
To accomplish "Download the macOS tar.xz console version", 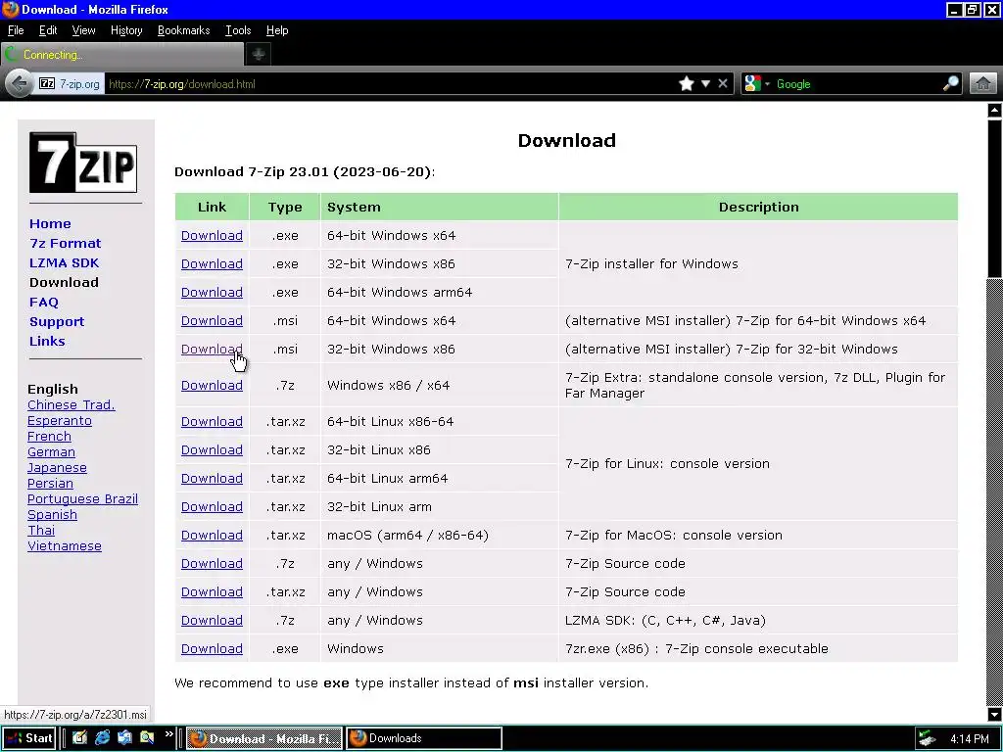I will point(212,536).
